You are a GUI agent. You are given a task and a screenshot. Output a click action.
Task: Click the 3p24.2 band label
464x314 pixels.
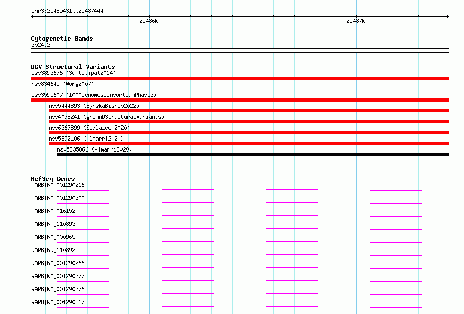tap(41, 45)
